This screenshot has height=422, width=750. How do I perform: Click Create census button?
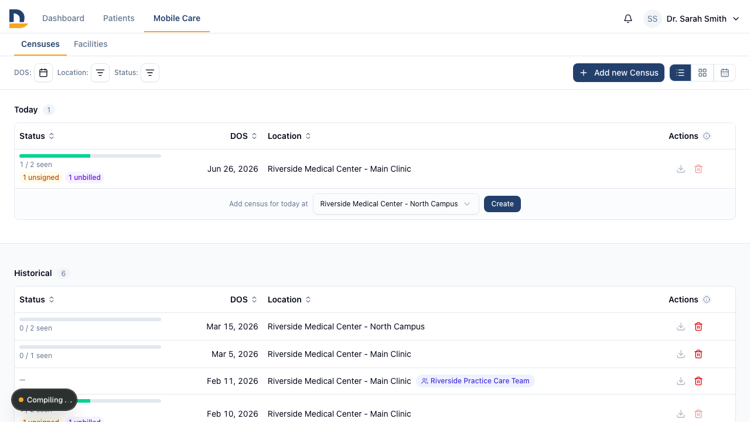pos(502,204)
